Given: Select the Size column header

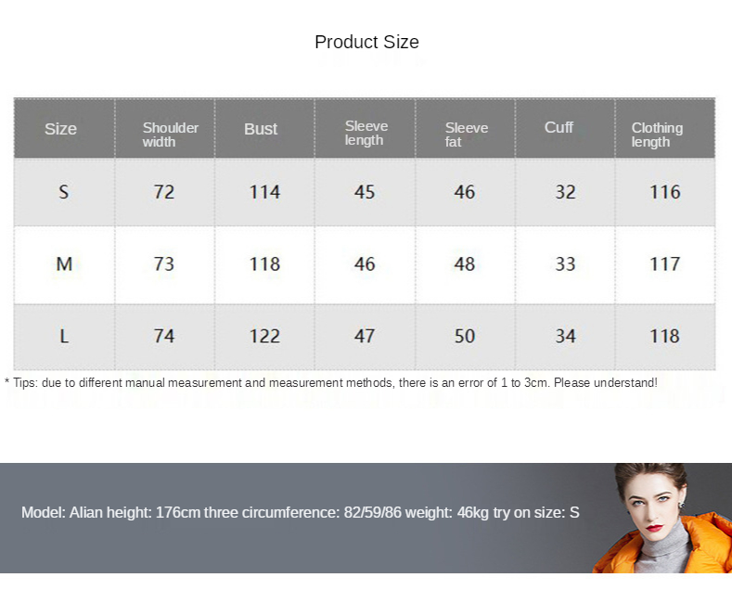Looking at the screenshot, I should [x=60, y=129].
